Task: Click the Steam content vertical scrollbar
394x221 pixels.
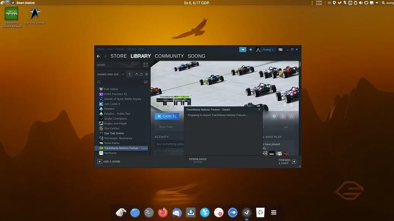Action: [300, 64]
